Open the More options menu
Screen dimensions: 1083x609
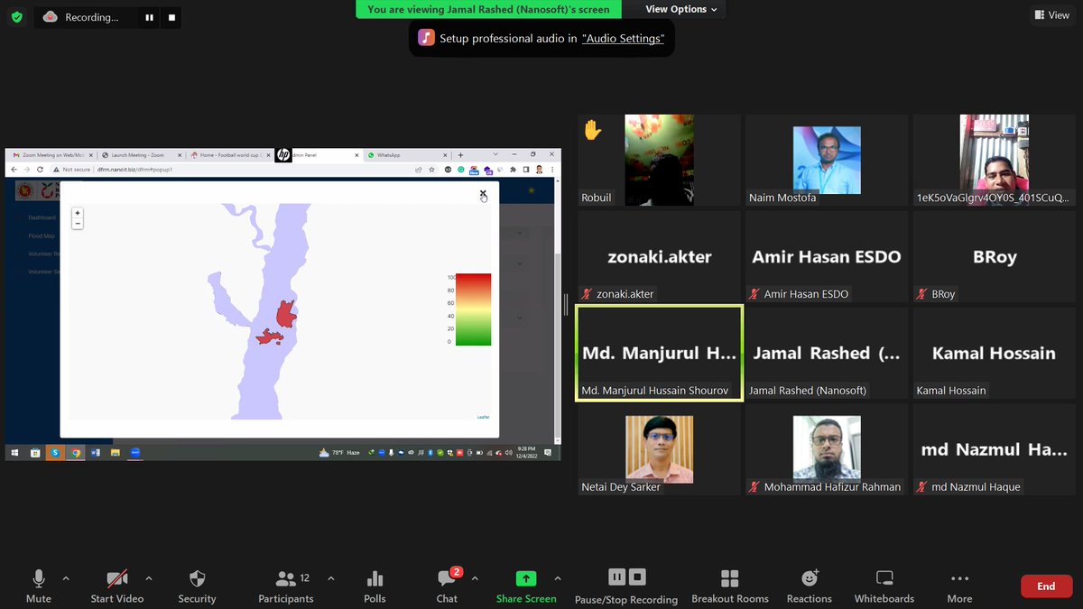pos(959,586)
